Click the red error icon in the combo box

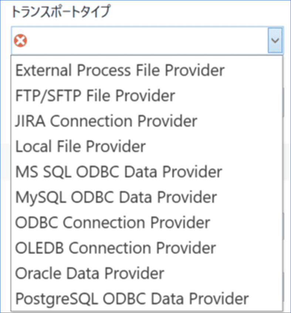18,40
